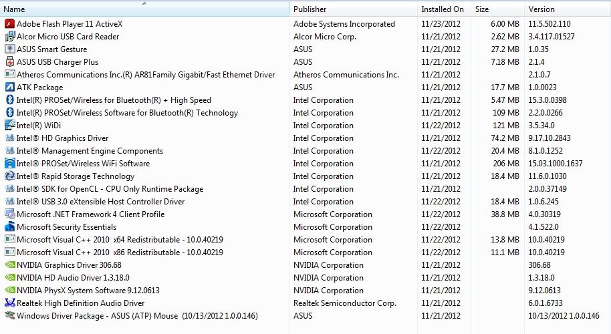The width and height of the screenshot is (611, 334).
Task: Click the size value 6.00 MB
Action: 505,24
